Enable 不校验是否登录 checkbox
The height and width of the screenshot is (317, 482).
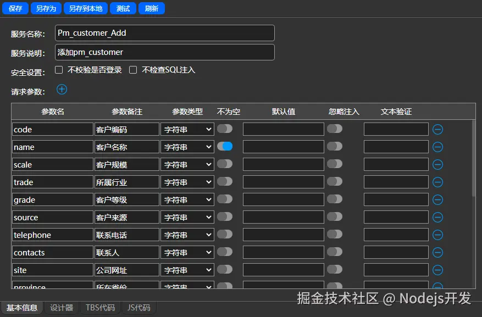pyautogui.click(x=59, y=70)
